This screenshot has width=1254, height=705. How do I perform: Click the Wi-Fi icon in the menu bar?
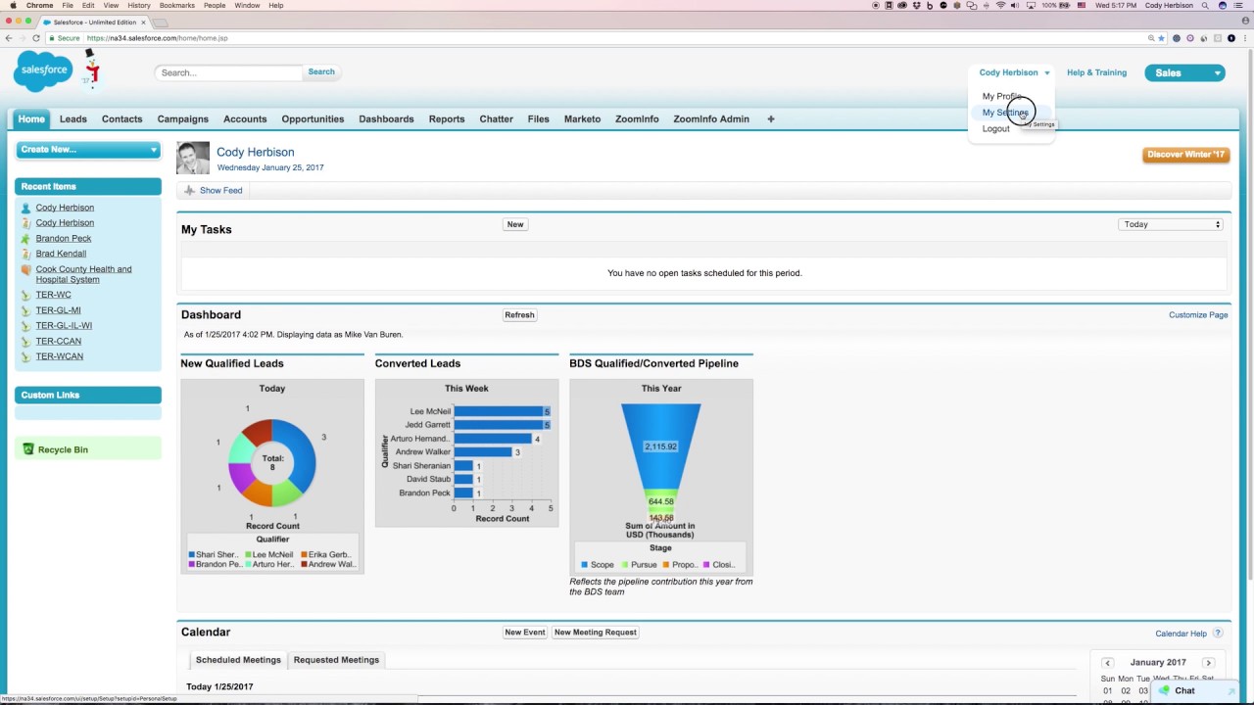1000,5
